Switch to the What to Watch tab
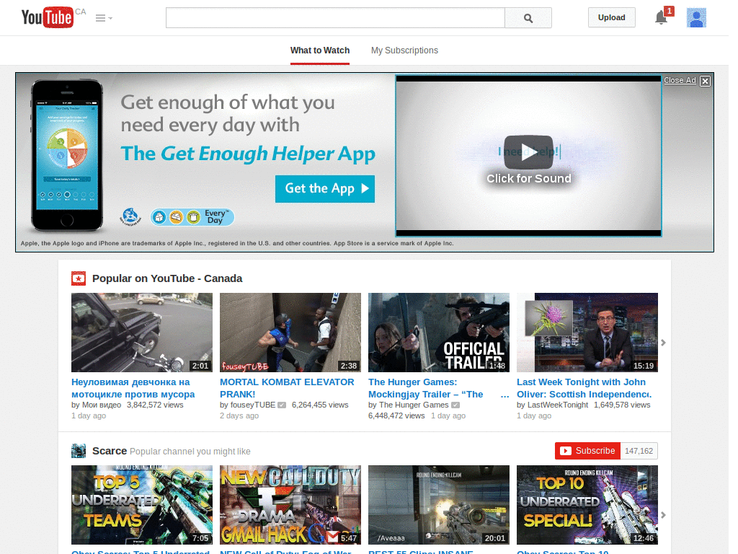 (320, 50)
